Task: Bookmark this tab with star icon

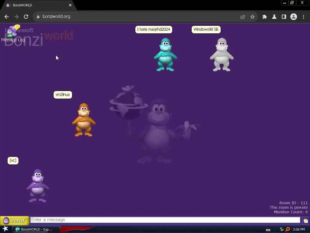Action: [252, 17]
